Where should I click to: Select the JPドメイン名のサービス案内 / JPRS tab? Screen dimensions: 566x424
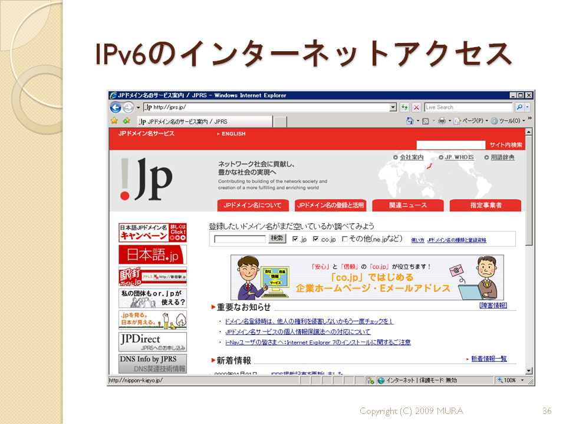tap(205, 121)
